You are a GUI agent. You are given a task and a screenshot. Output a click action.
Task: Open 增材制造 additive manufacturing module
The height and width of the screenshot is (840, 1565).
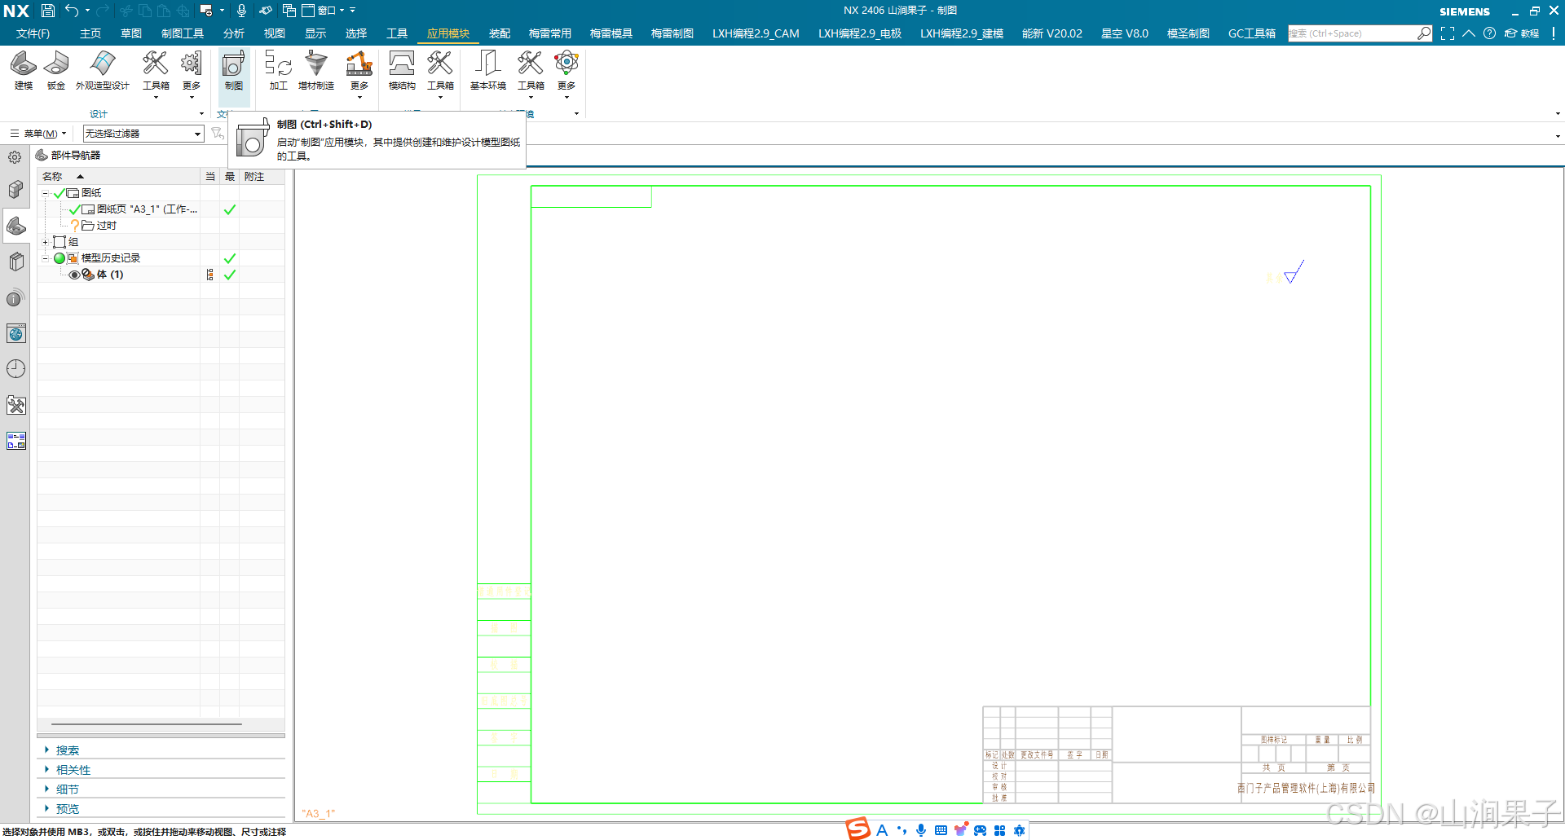click(x=316, y=70)
